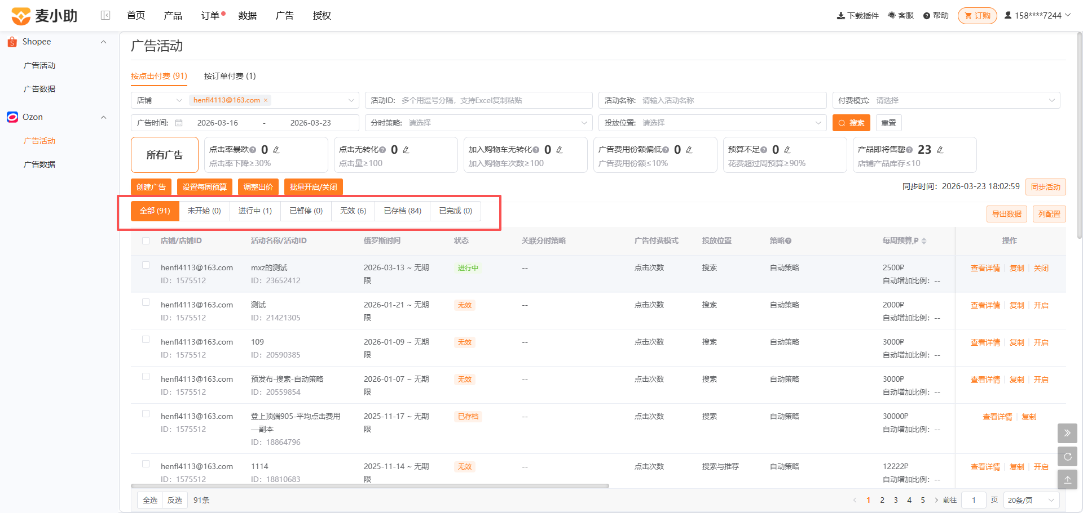Open the 付费模式 dropdown

pyautogui.click(x=946, y=100)
